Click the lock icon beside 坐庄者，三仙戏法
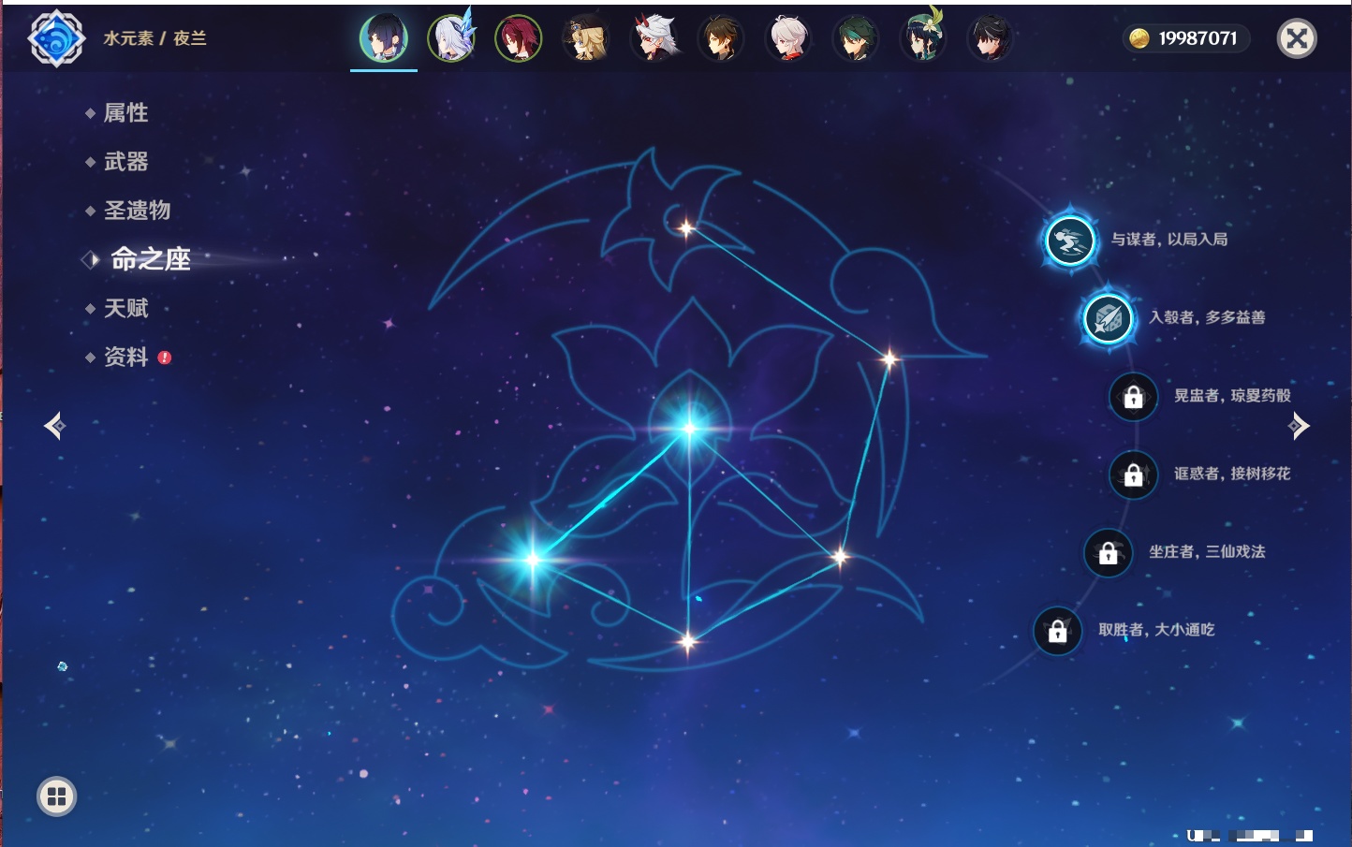 click(x=1108, y=553)
